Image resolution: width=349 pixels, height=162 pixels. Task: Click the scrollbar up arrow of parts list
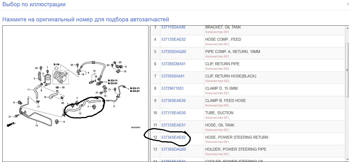[x=347, y=28]
